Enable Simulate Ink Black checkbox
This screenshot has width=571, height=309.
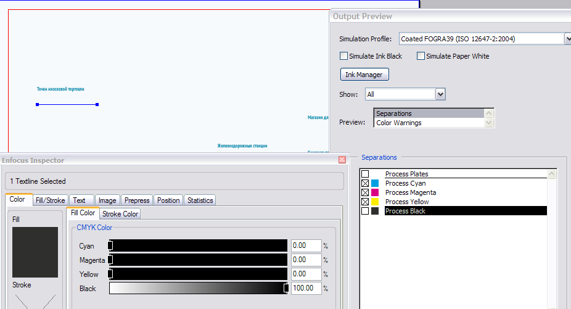click(x=343, y=56)
